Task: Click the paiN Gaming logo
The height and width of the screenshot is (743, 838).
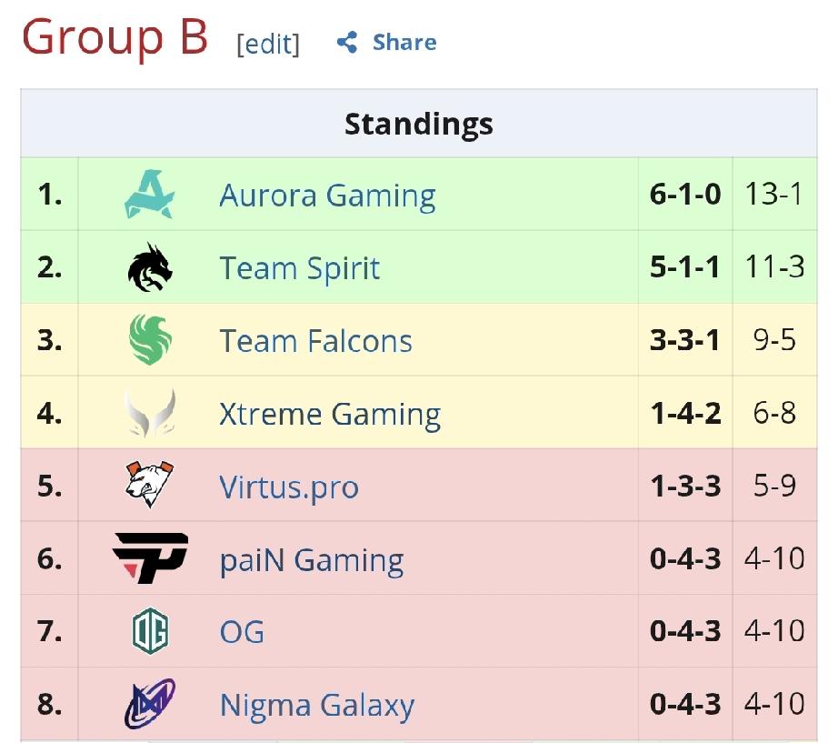Action: click(150, 557)
